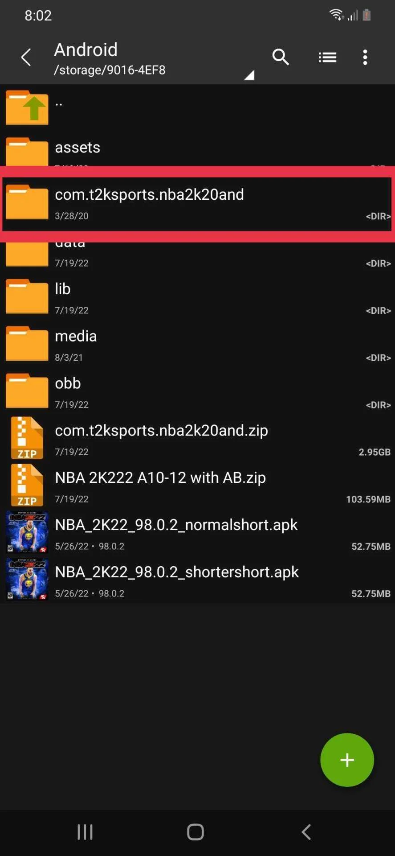
Task: Tap the shortershort apk thumbnail
Action: point(27,580)
